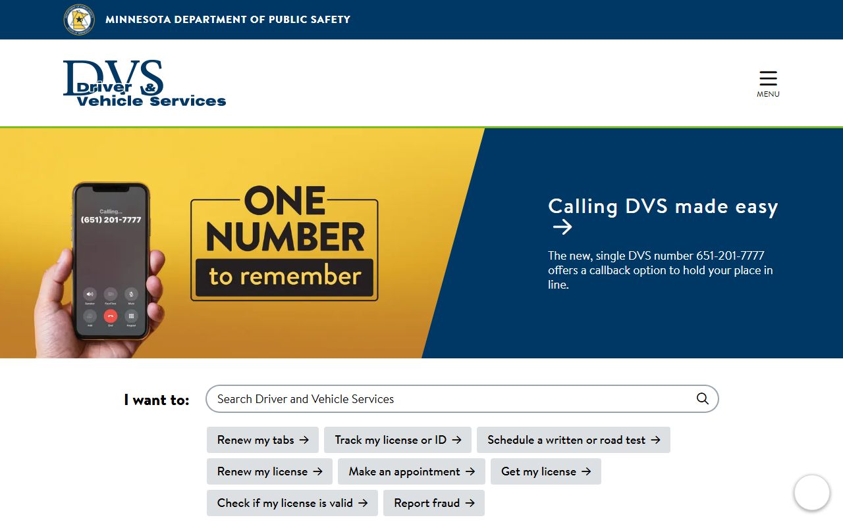Open the hamburger MENU button
The height and width of the screenshot is (526, 843).
tap(768, 84)
